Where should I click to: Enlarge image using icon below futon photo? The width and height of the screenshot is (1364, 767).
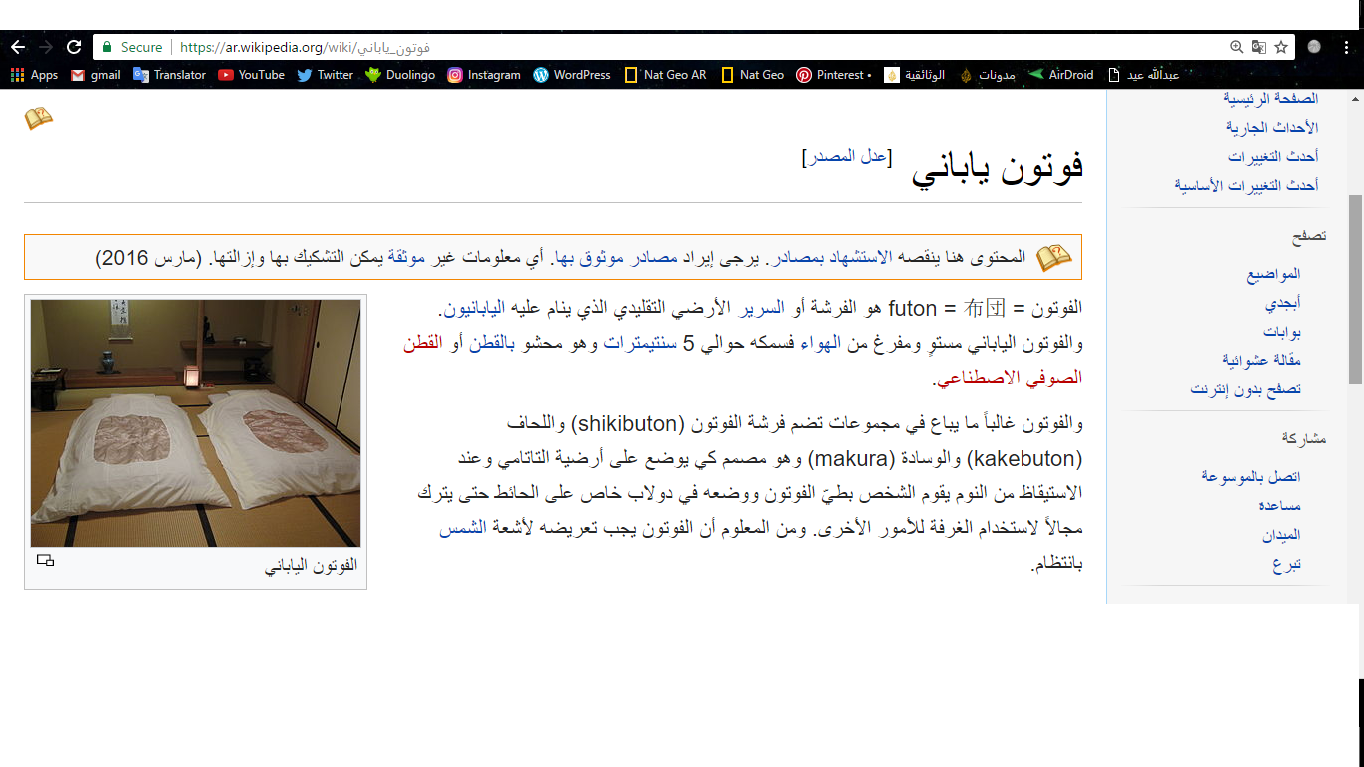tap(45, 561)
